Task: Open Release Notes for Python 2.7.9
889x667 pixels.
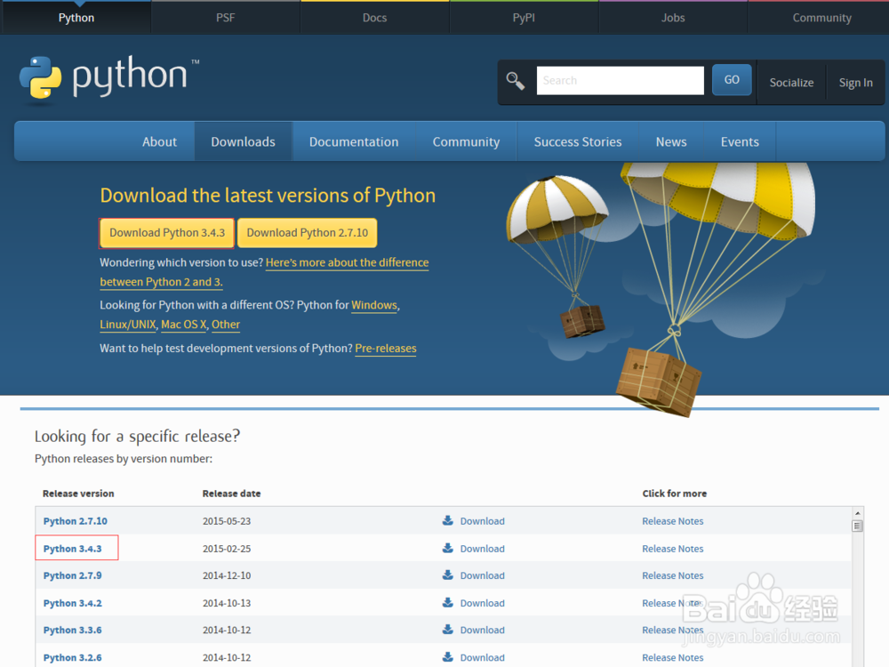Action: tap(672, 575)
